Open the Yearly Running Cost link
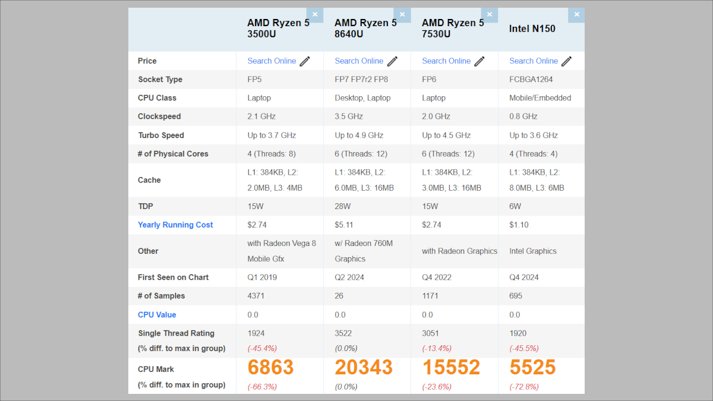 [175, 225]
